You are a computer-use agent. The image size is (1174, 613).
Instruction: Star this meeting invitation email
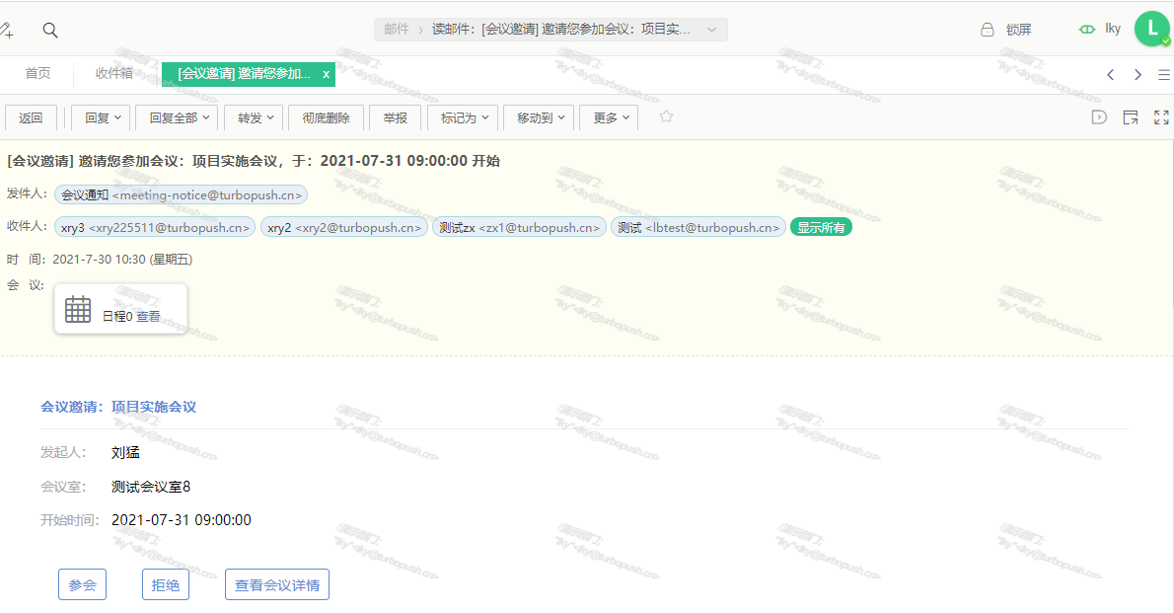[666, 116]
